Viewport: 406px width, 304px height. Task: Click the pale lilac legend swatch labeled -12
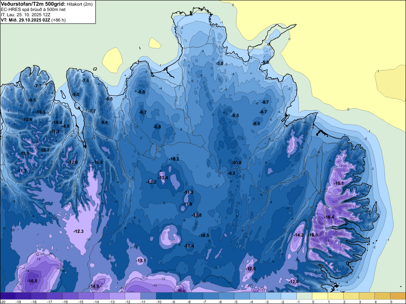pos(133,296)
